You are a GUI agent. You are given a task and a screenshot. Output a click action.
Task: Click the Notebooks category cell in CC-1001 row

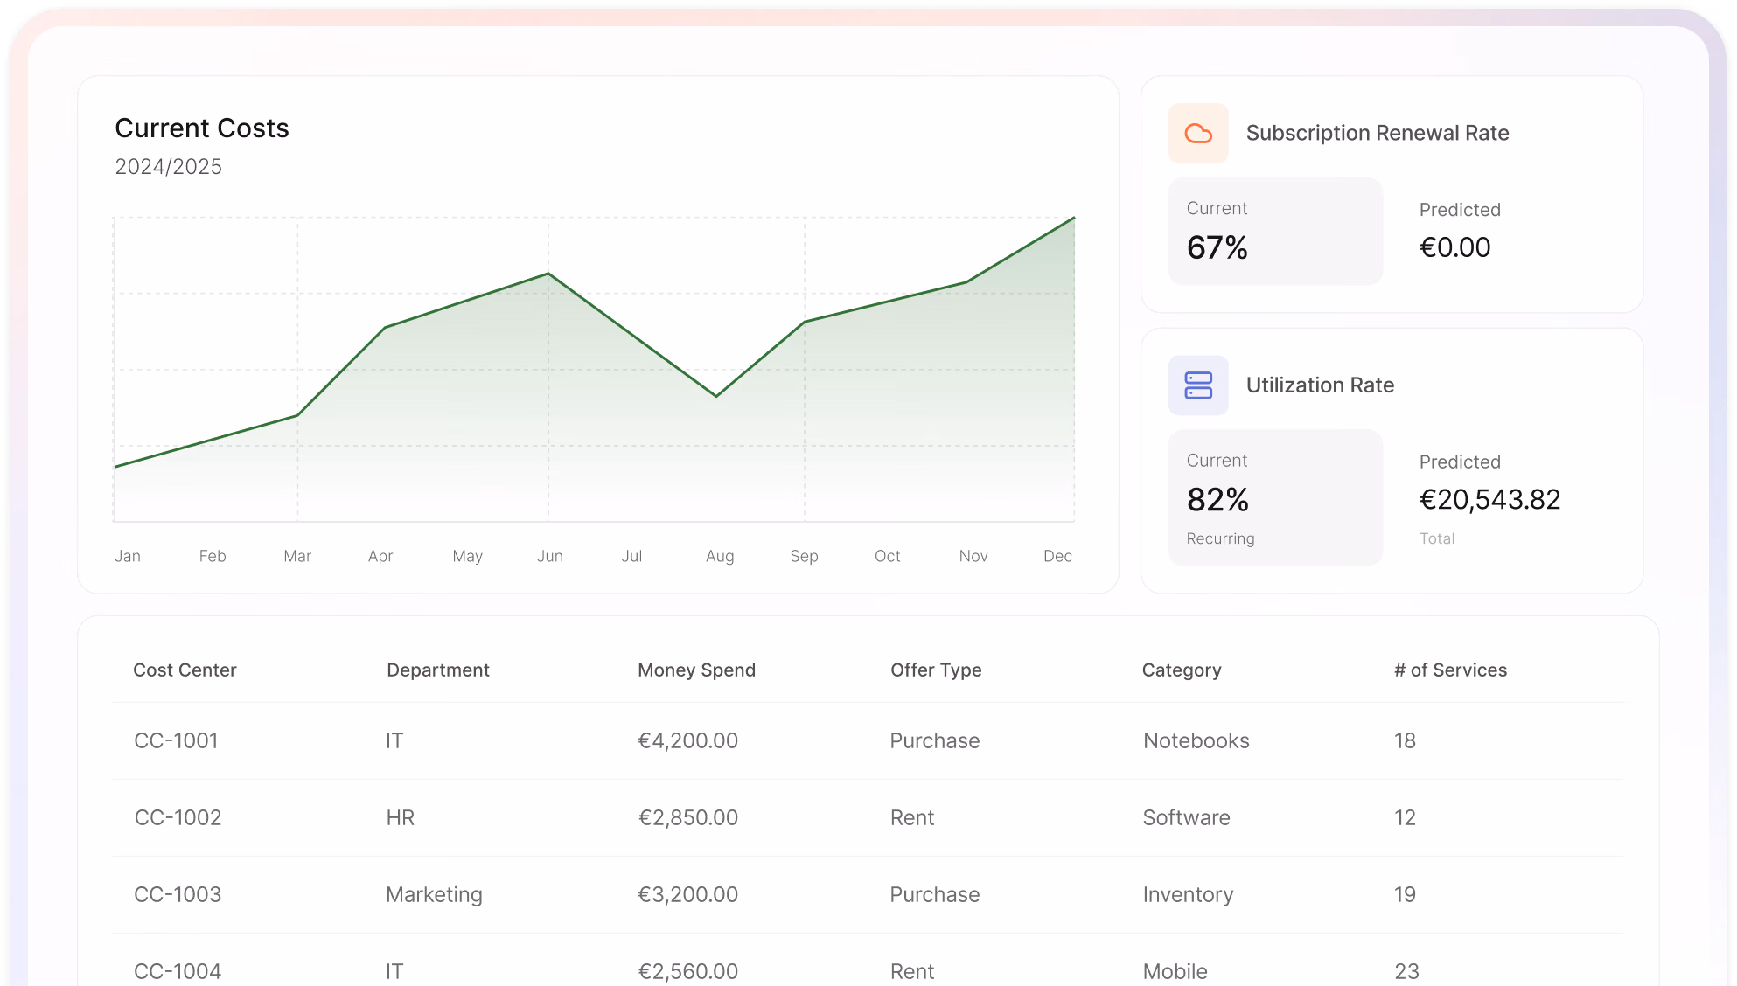click(1196, 740)
